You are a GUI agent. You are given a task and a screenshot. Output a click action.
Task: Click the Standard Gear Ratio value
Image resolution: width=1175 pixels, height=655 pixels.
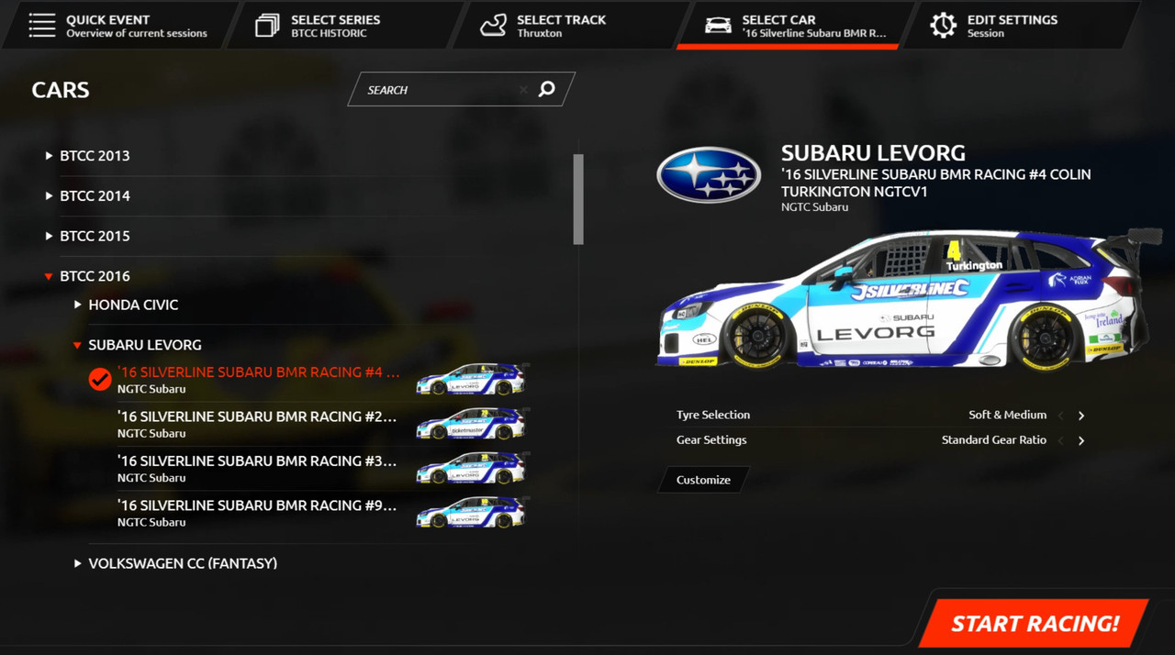click(x=994, y=440)
